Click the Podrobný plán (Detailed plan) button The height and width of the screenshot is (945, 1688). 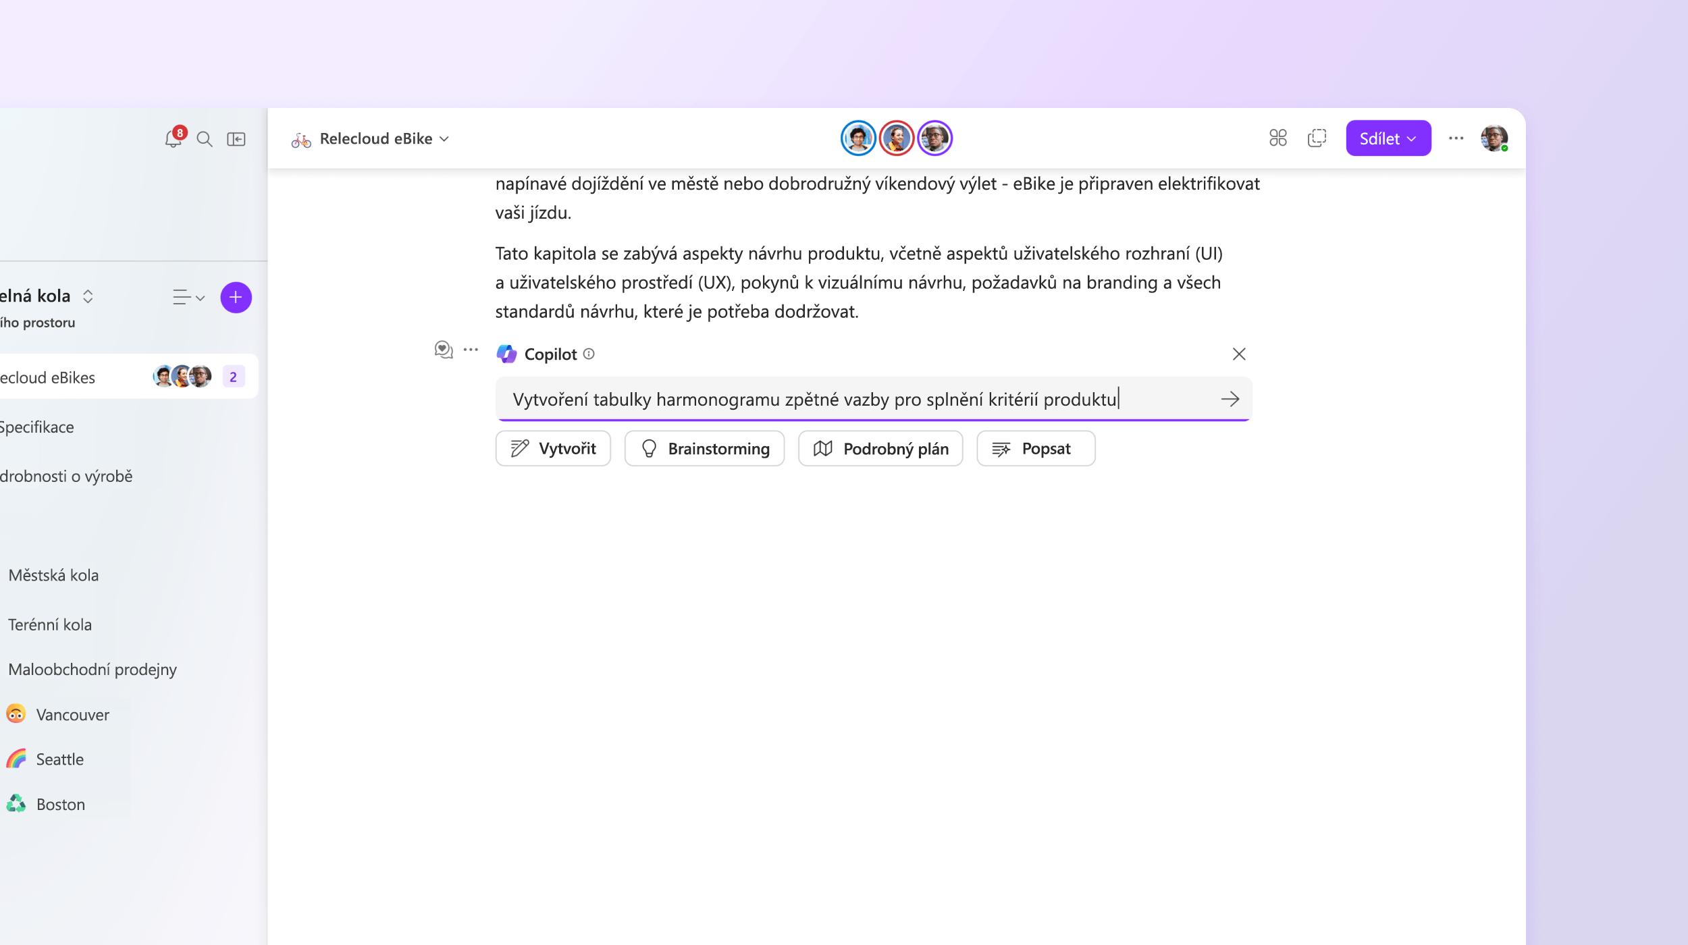[x=880, y=448]
